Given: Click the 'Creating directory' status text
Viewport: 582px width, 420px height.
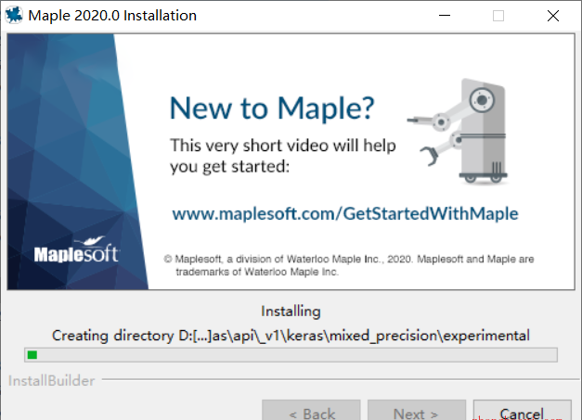Looking at the screenshot, I should 291,336.
